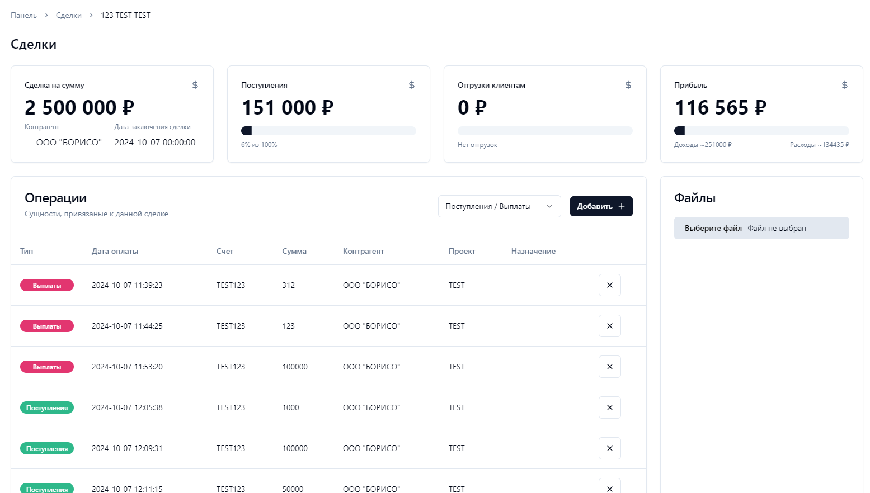Click the Счет column header
Image resolution: width=870 pixels, height=493 pixels.
tap(225, 251)
